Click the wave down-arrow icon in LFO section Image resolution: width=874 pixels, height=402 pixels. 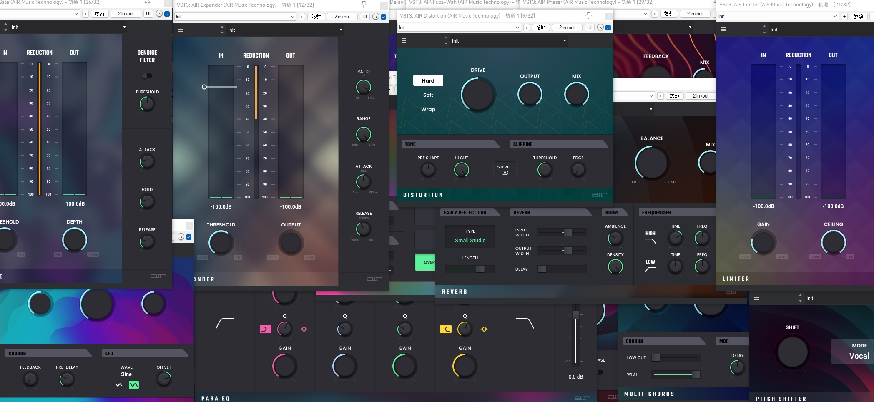click(119, 385)
